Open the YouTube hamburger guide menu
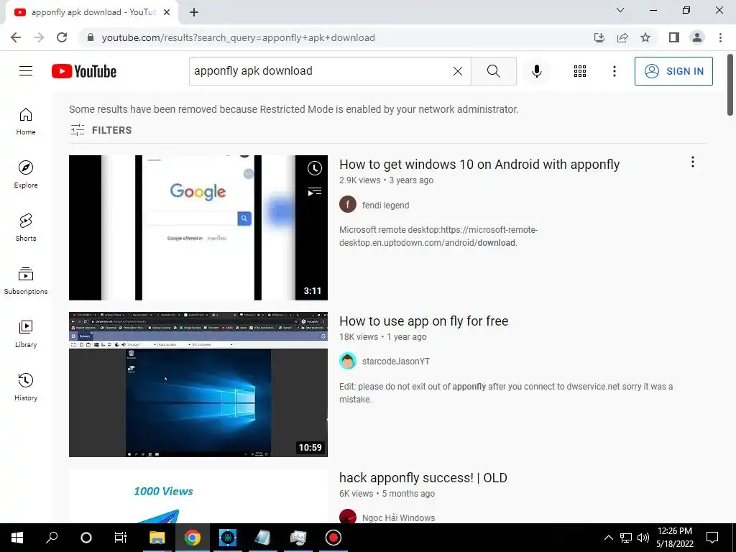This screenshot has height=552, width=736. tap(26, 71)
